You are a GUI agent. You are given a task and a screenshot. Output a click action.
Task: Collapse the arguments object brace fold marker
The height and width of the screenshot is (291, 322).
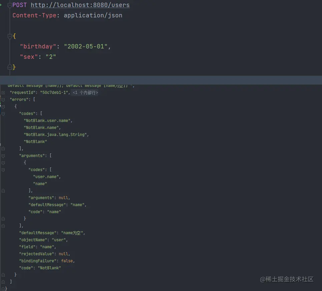(x=3, y=163)
